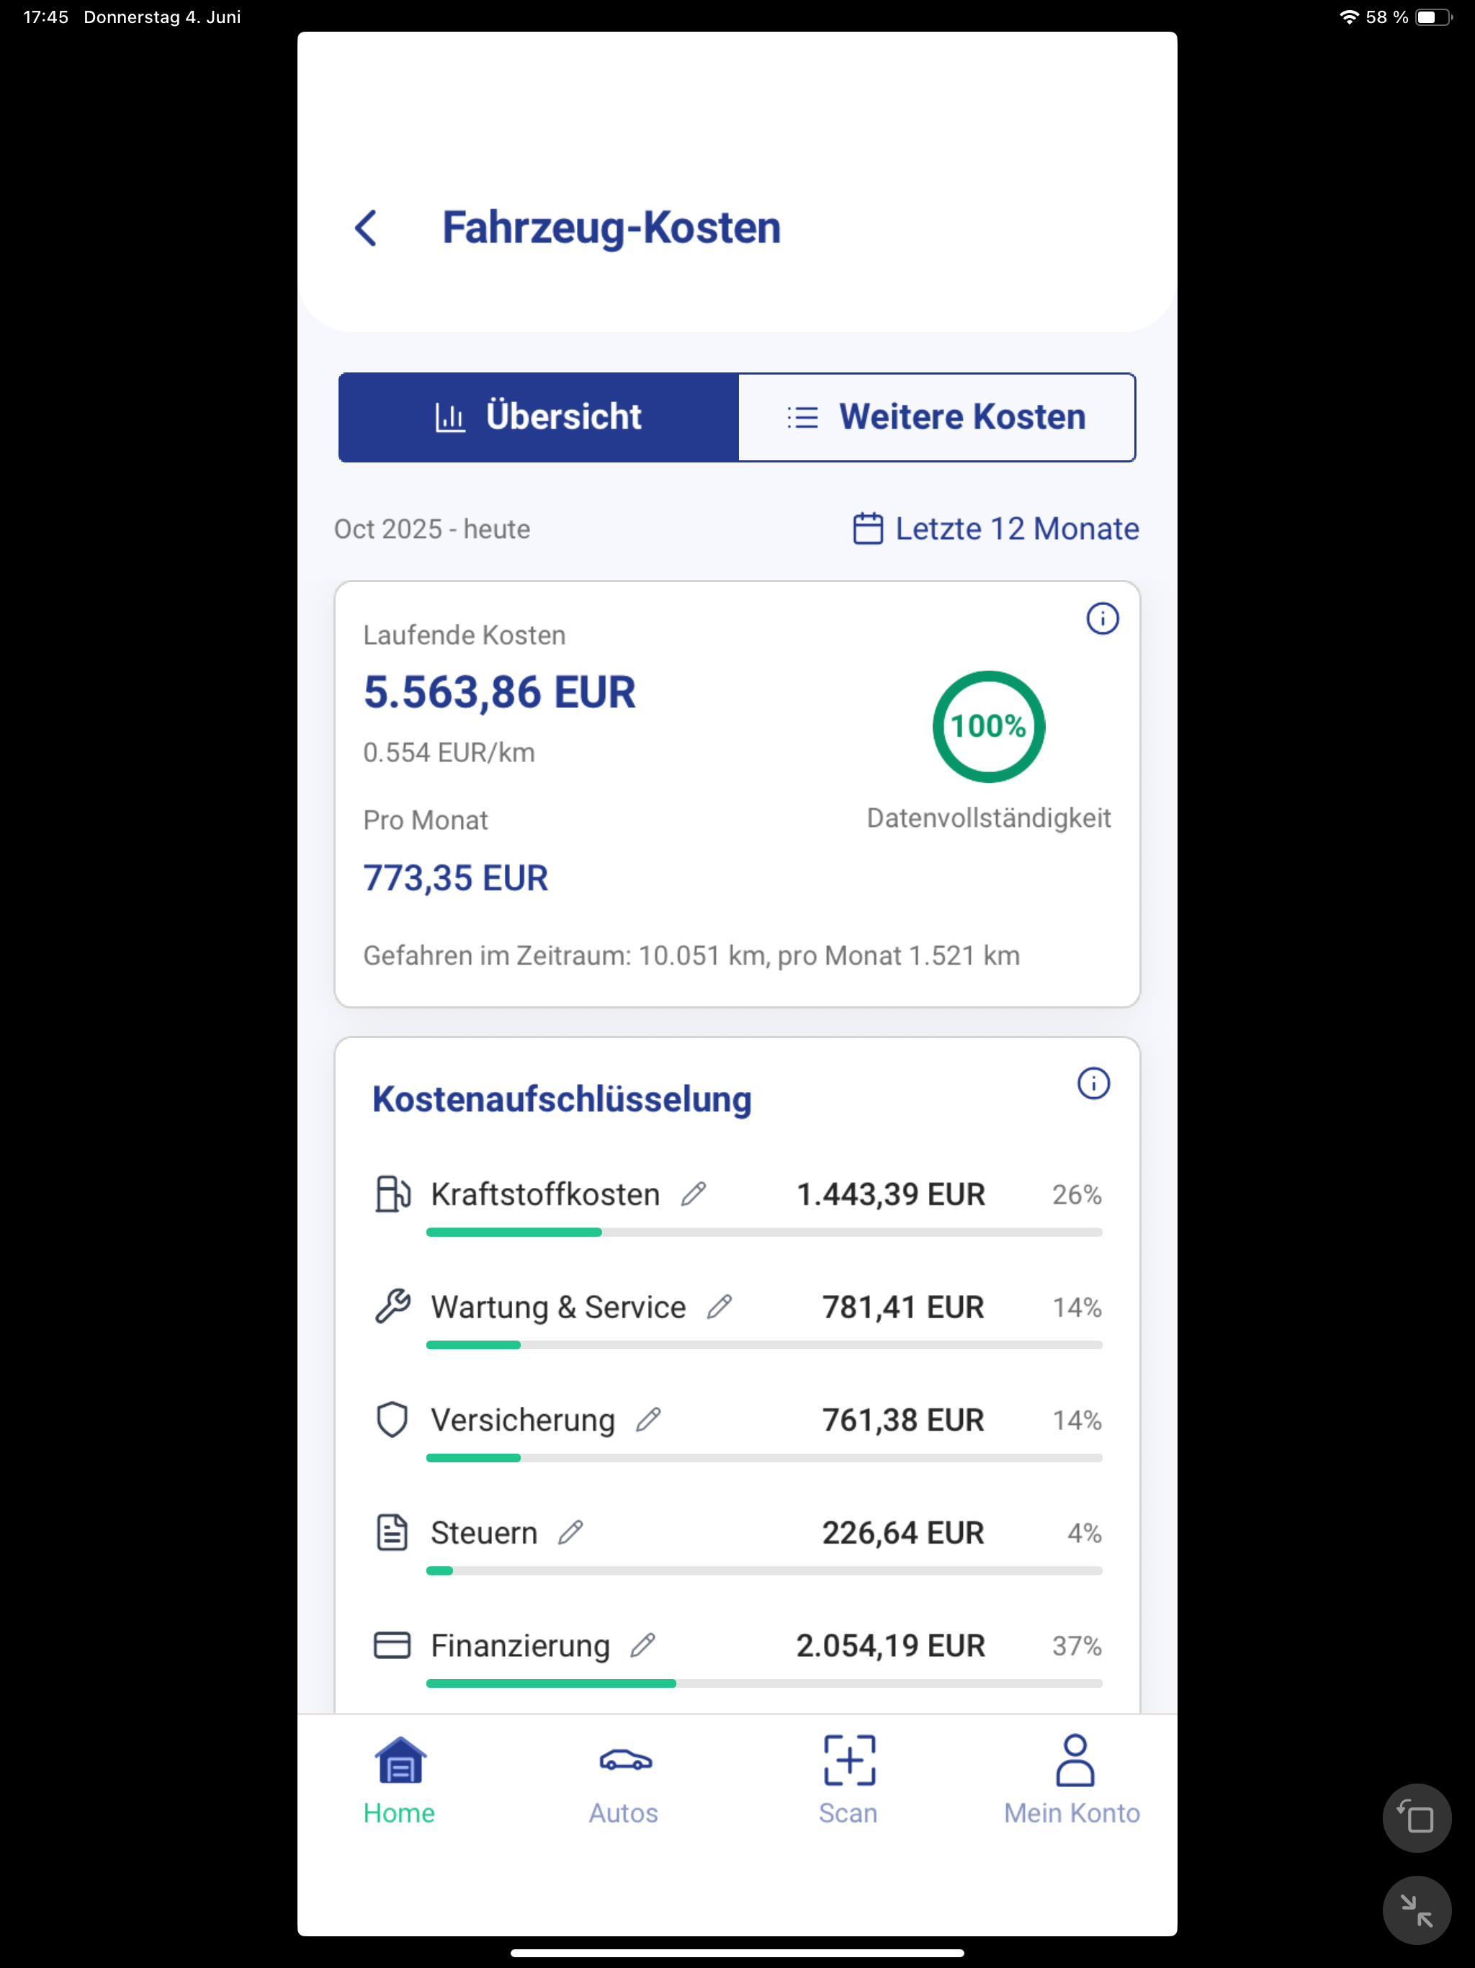Viewport: 1475px width, 1968px height.
Task: Open the Letzte 12 Monate period selector
Action: [995, 529]
